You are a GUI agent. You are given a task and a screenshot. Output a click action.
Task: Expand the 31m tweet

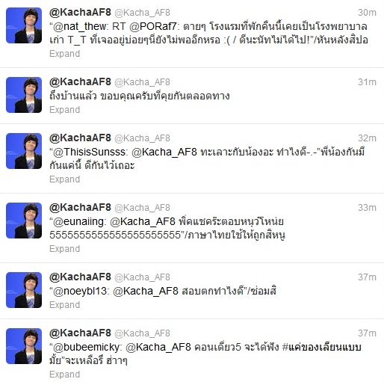(64, 110)
